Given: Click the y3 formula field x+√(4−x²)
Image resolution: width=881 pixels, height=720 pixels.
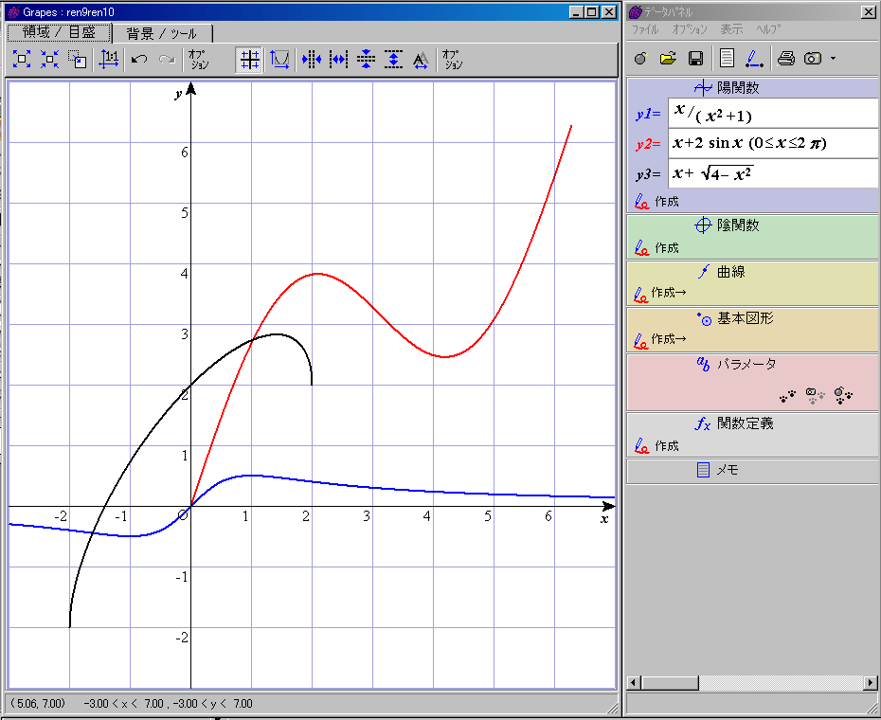Looking at the screenshot, I should coord(773,173).
